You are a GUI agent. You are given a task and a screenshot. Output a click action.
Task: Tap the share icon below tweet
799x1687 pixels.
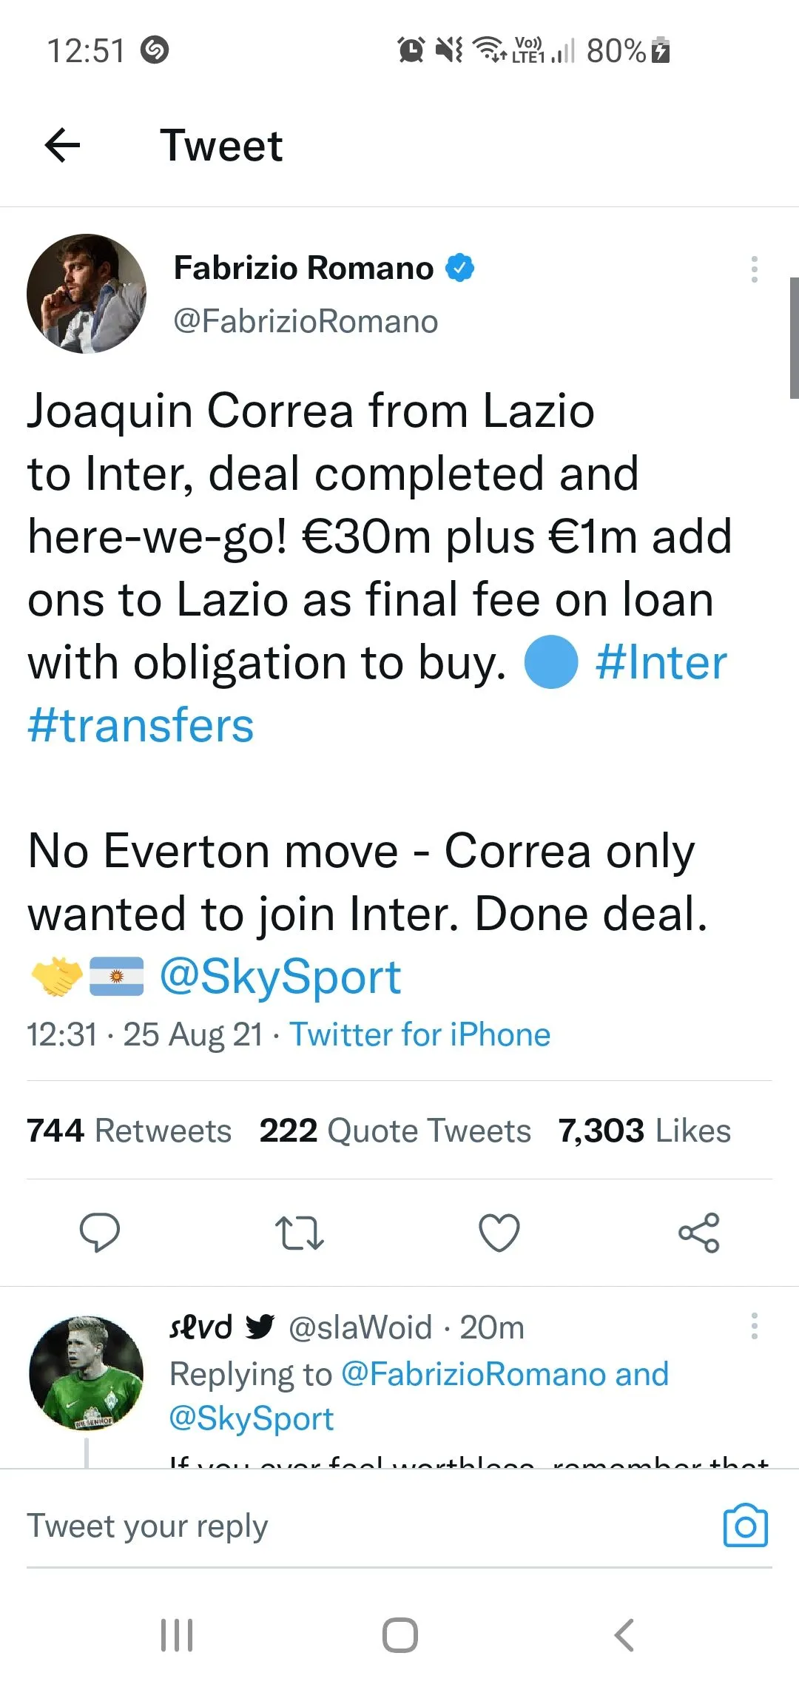coord(698,1233)
